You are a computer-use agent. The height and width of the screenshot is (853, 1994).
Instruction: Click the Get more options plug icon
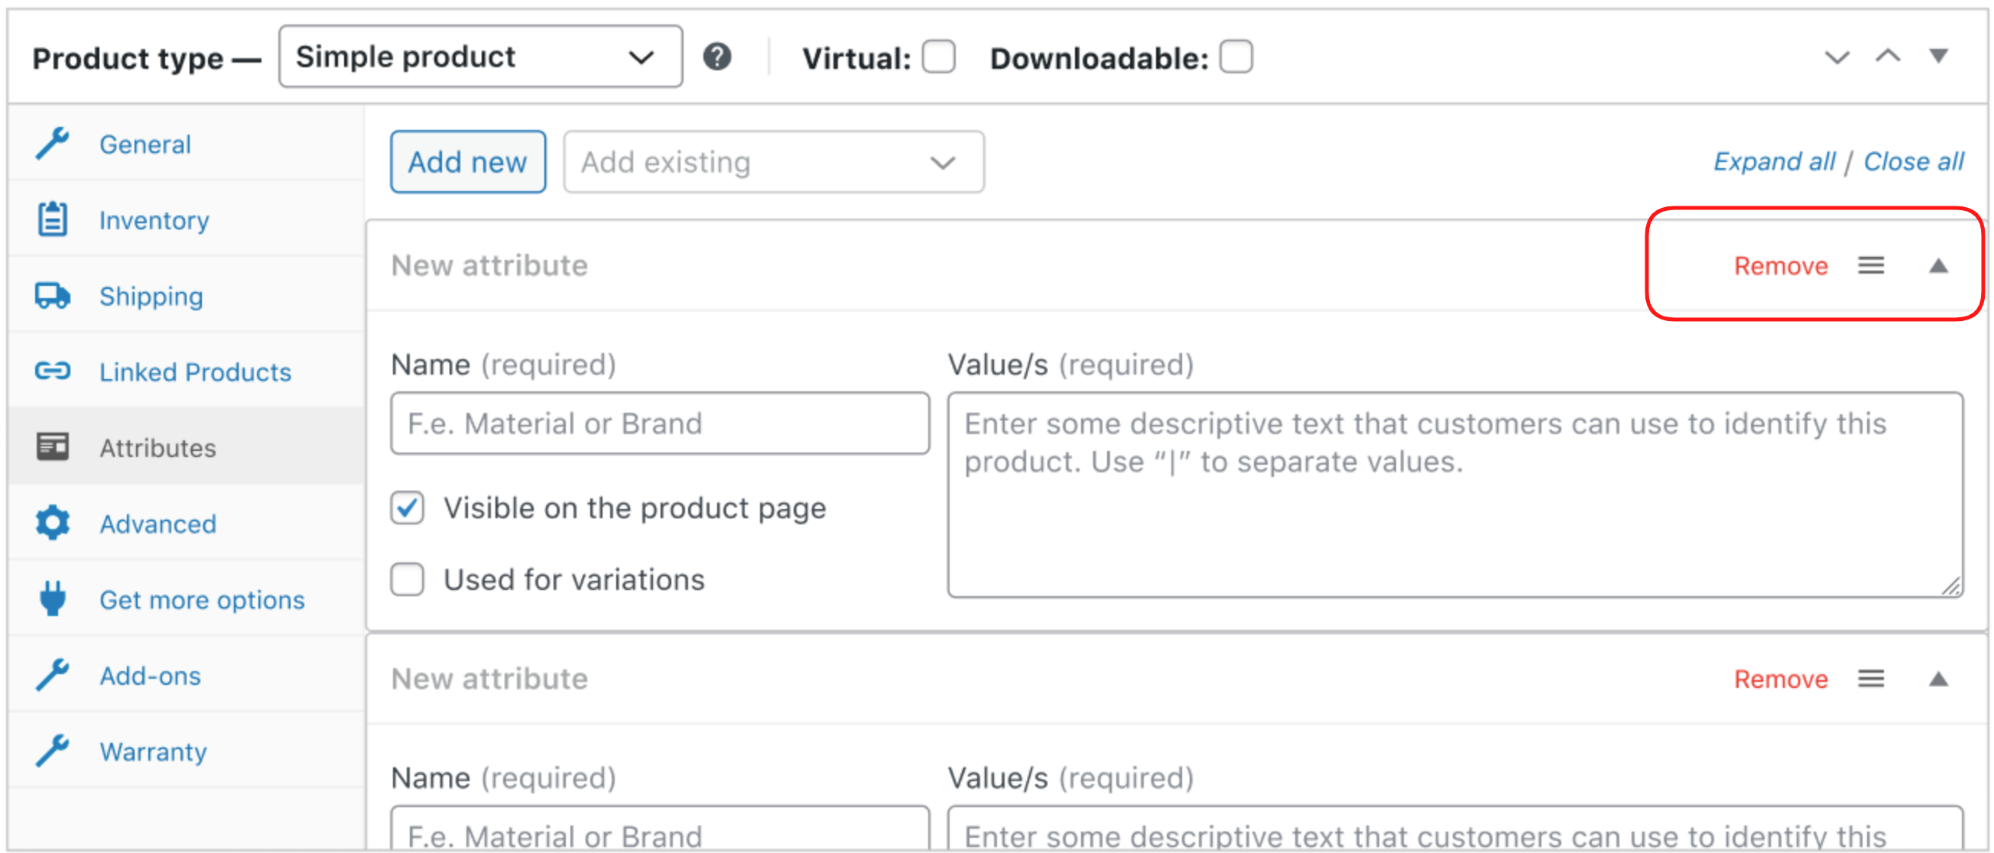pos(53,599)
